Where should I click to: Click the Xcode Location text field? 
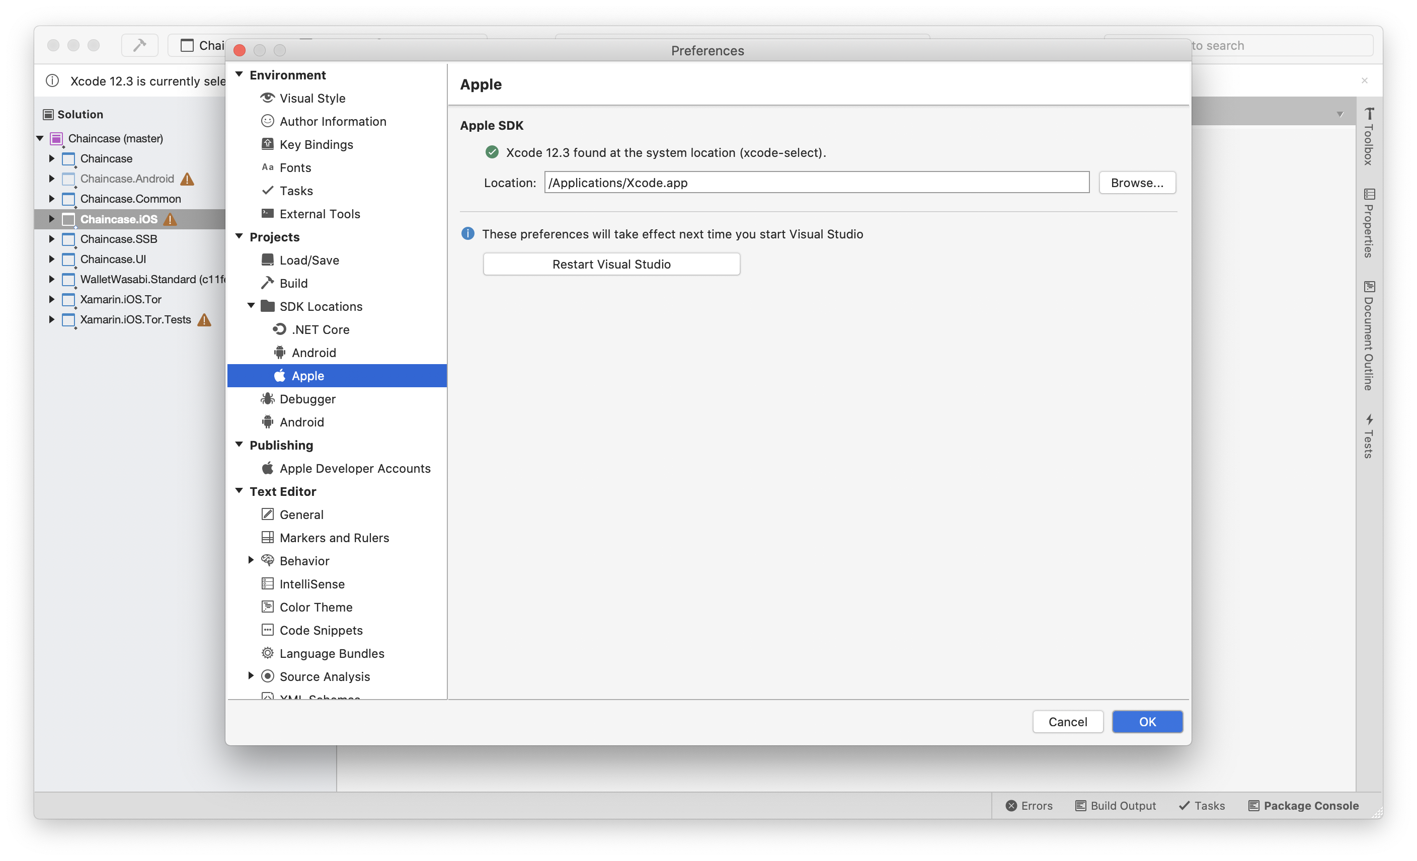[x=816, y=183]
